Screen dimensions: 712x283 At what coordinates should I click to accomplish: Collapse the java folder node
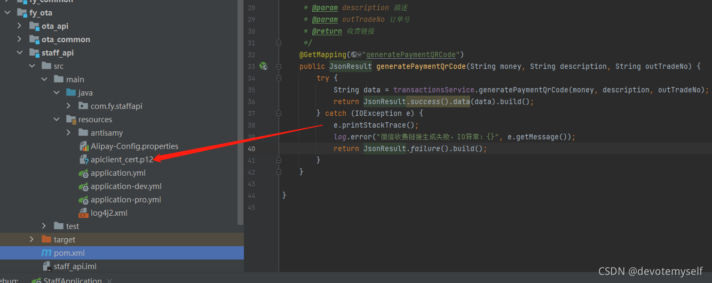pyautogui.click(x=57, y=93)
